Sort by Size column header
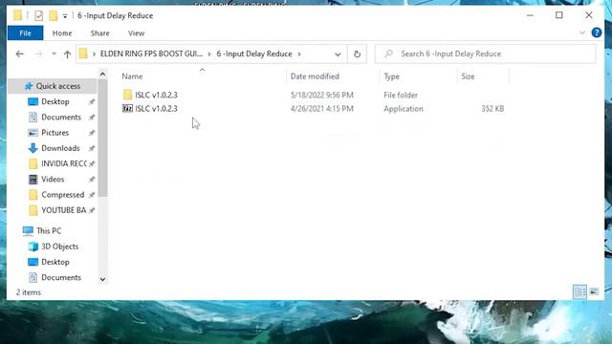612x344 pixels. (468, 76)
